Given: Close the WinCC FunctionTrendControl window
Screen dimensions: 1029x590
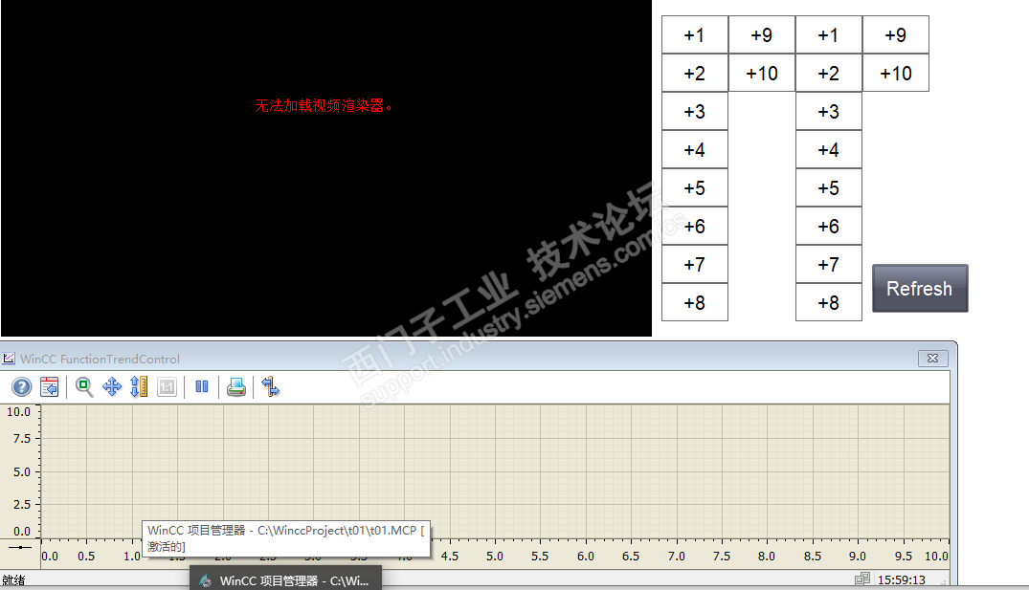Looking at the screenshot, I should click(932, 358).
